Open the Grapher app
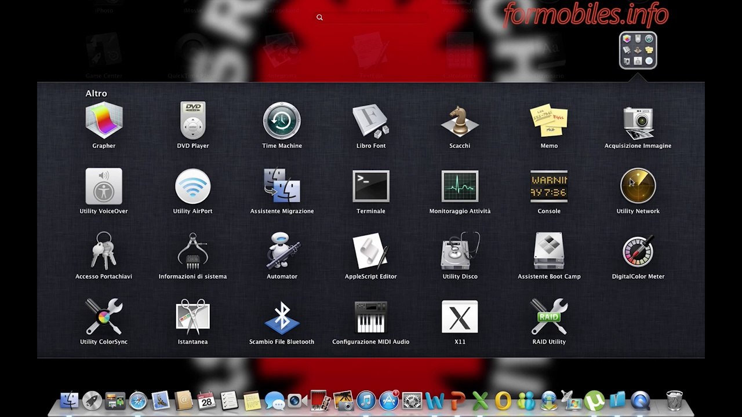The width and height of the screenshot is (742, 417). [x=104, y=120]
